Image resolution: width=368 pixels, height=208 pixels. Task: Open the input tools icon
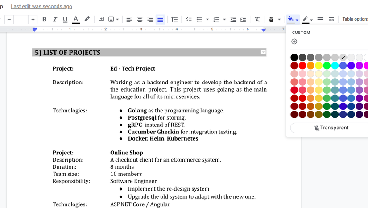point(271,20)
